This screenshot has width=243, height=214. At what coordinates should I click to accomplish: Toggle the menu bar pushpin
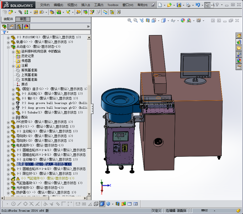click(x=153, y=5)
